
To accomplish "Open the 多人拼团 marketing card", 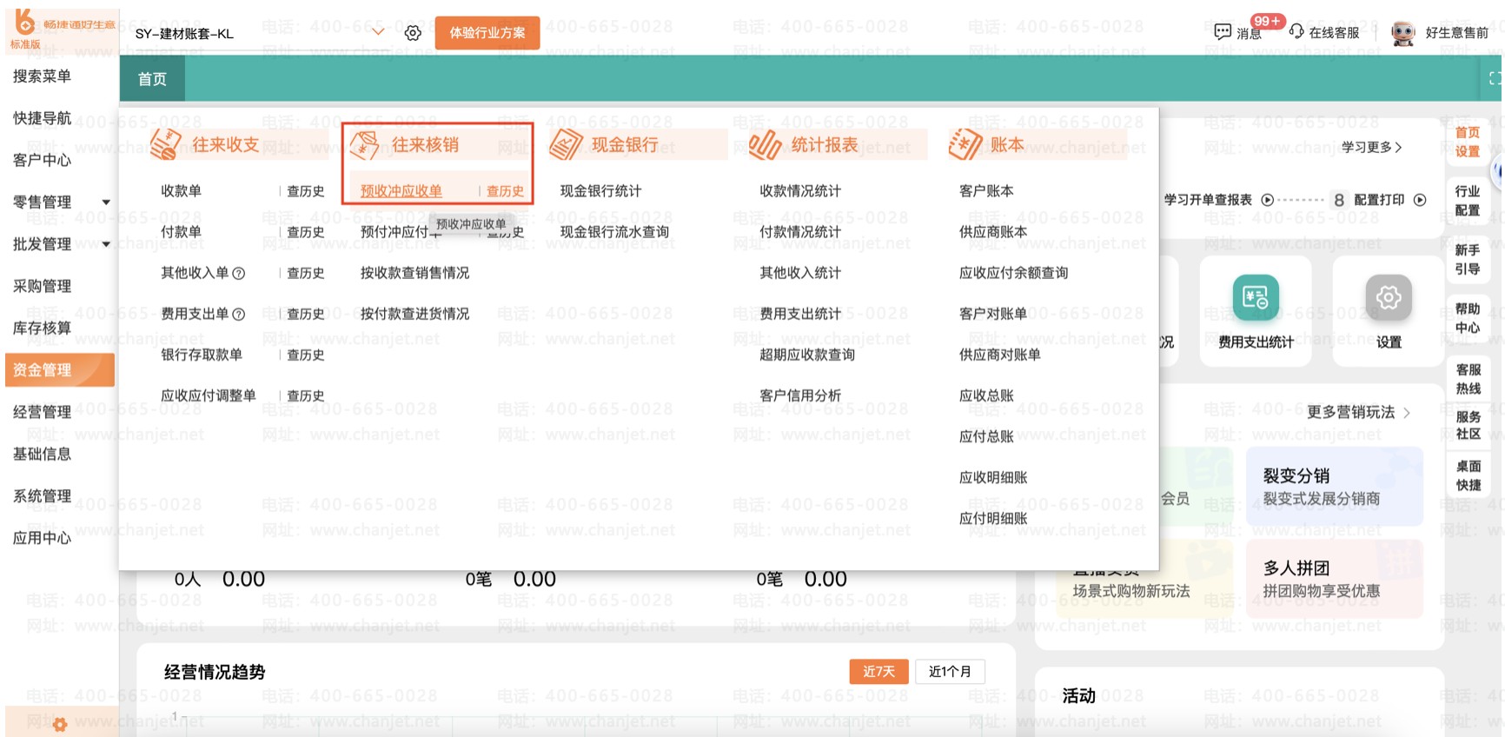I will click(x=1334, y=579).
